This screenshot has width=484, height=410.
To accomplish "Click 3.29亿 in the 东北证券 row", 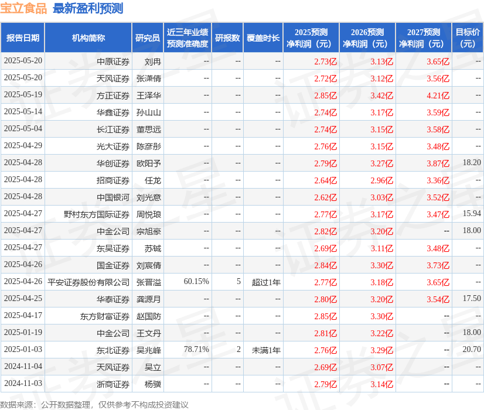I will point(382,350).
